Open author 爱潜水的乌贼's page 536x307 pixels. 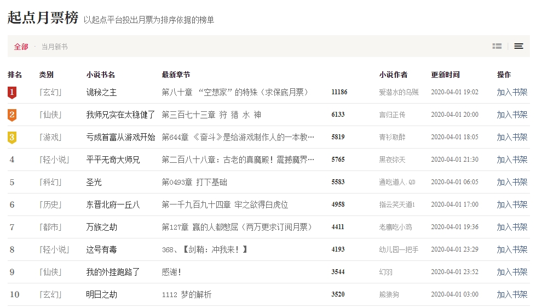coord(399,92)
